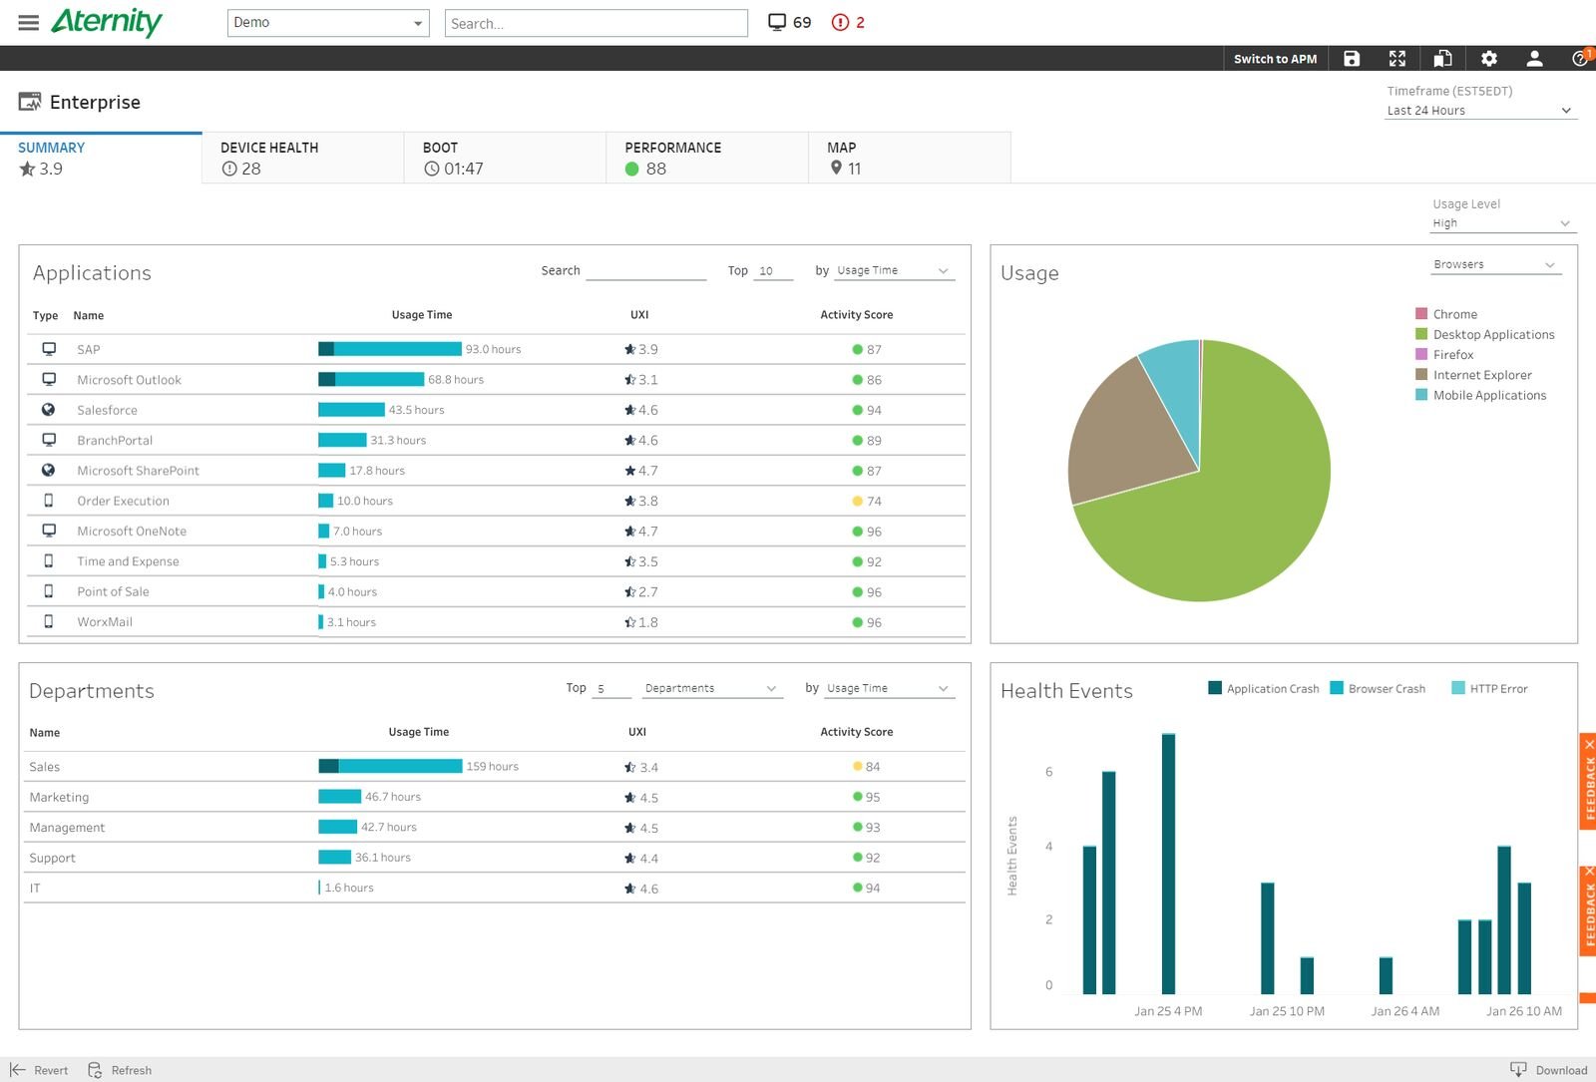Click the Download icon in footer

[x=1518, y=1069]
